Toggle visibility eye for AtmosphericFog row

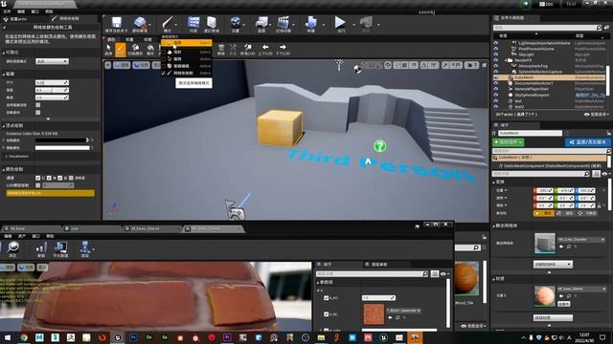click(x=496, y=66)
